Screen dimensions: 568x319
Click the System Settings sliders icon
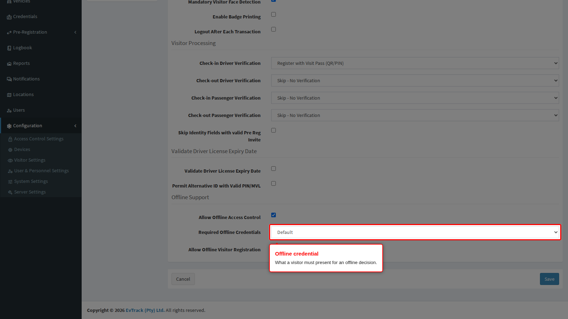(10, 182)
